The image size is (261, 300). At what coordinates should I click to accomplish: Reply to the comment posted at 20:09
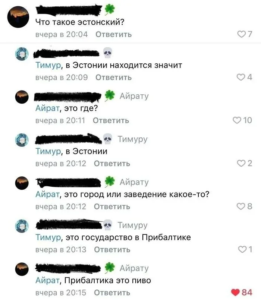click(114, 78)
